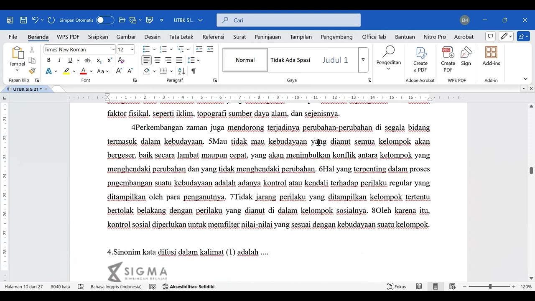Image resolution: width=535 pixels, height=301 pixels.
Task: Expand the Tempel paste options arrow
Action: pos(17,70)
